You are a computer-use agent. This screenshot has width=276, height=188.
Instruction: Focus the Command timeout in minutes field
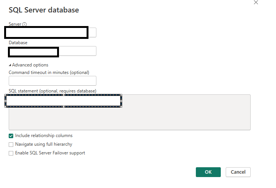pos(53,81)
